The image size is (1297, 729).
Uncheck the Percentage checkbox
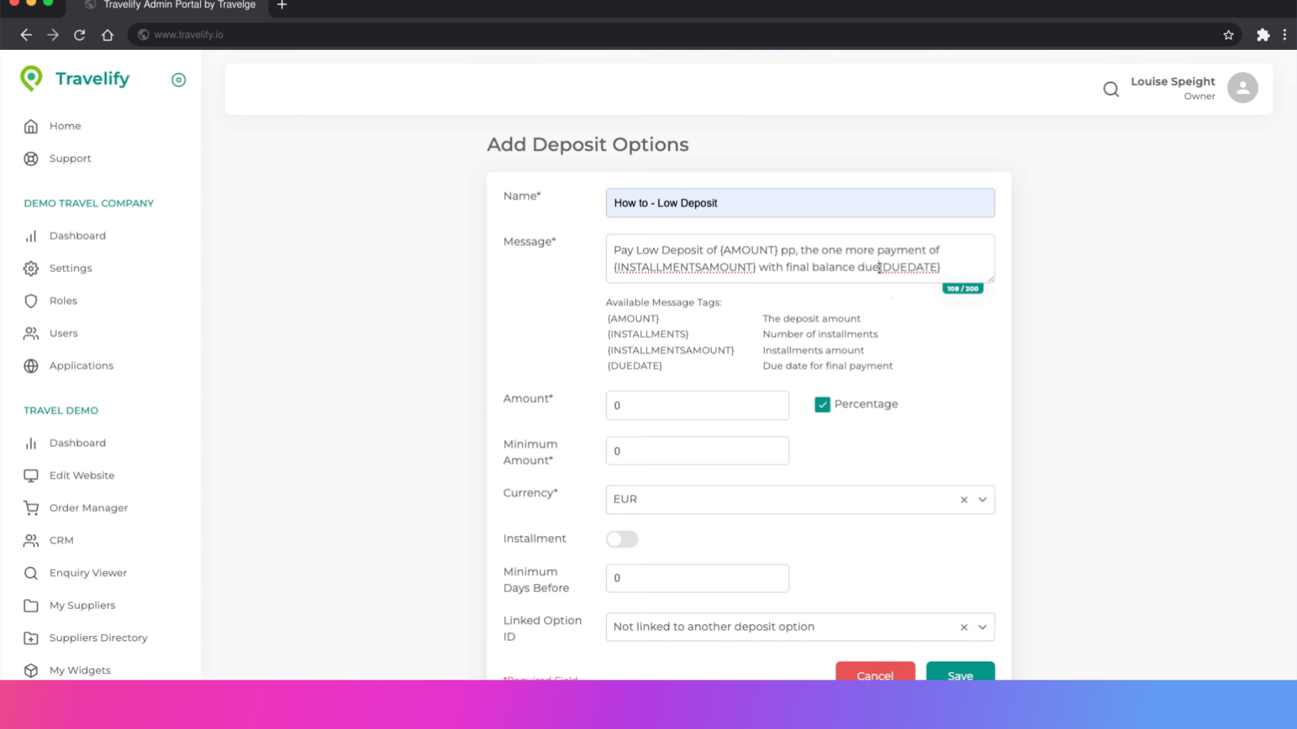pos(822,404)
